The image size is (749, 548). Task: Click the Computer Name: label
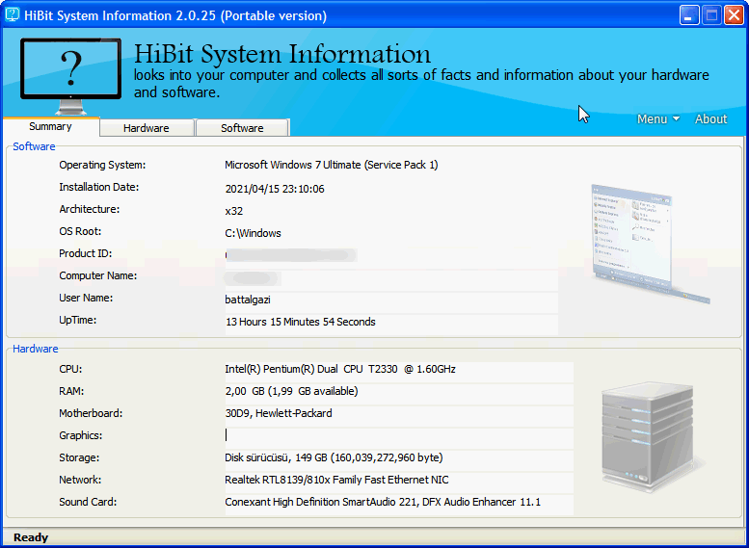98,275
